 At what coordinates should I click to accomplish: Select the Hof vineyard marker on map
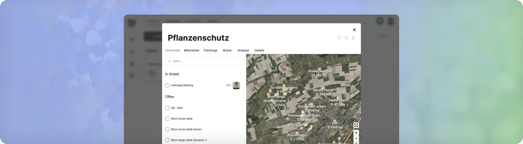(335, 121)
